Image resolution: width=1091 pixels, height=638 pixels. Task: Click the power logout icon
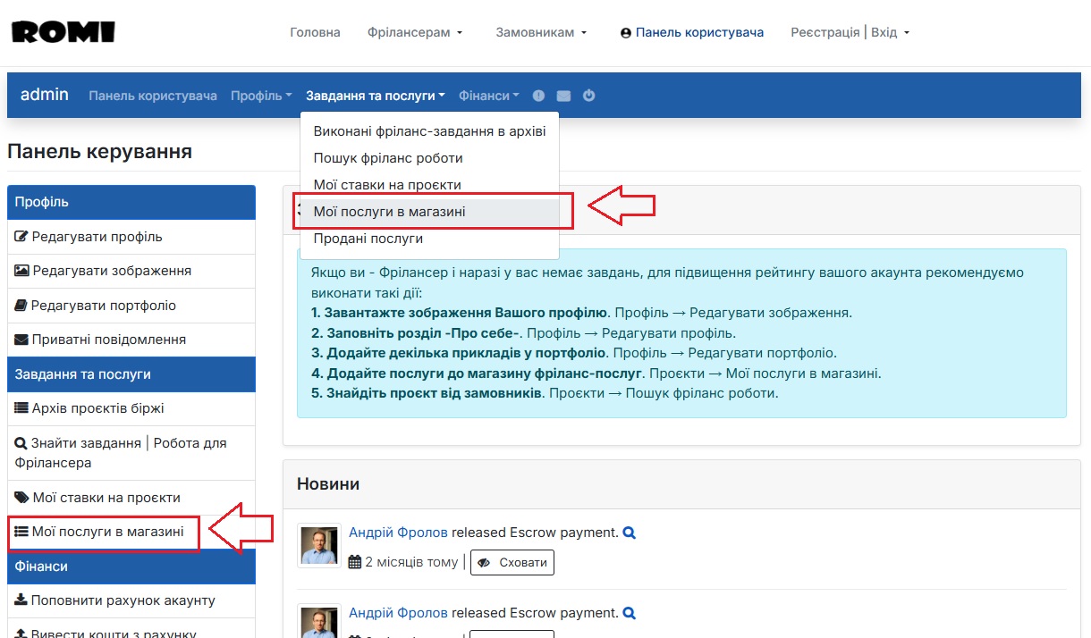tap(588, 96)
